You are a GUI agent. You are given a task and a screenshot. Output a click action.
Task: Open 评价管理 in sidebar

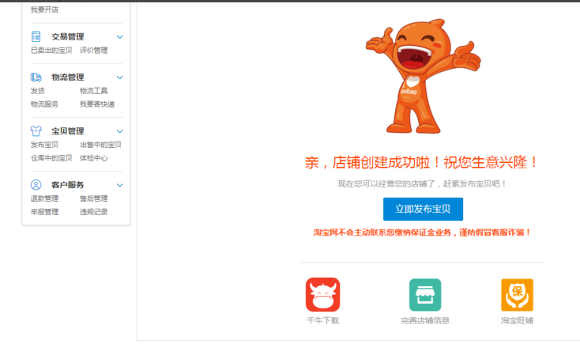tap(93, 51)
